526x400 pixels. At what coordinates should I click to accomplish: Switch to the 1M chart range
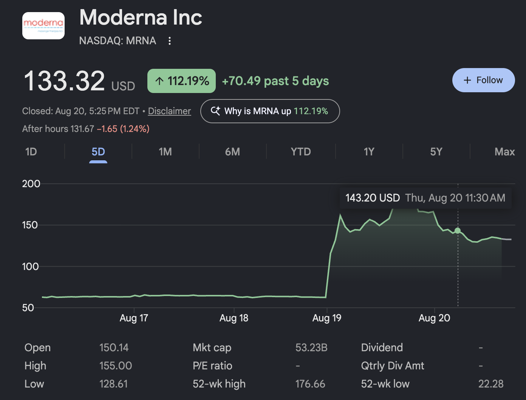166,152
